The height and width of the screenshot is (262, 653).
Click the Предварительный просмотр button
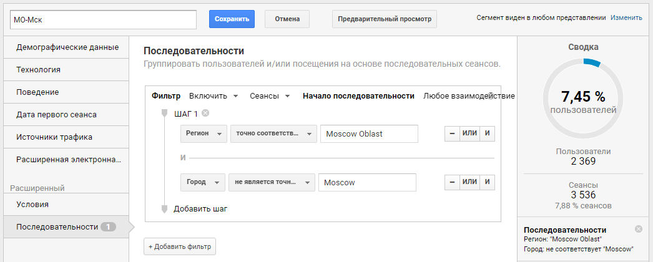[385, 19]
